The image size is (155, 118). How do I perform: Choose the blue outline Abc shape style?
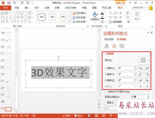pyautogui.click(x=52, y=17)
